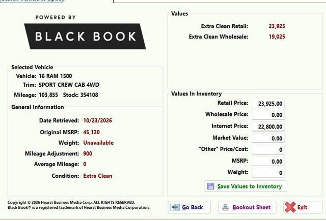The height and width of the screenshot is (221, 326).
Task: Click the Black Book registered trademark line
Action: [78, 207]
